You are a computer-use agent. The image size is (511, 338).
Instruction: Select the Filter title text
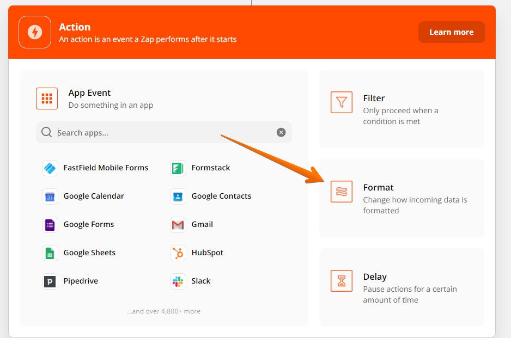pyautogui.click(x=374, y=99)
